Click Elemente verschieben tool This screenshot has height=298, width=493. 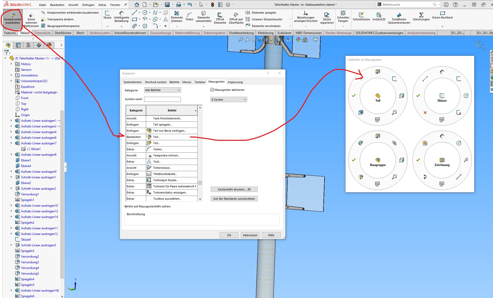(263, 26)
